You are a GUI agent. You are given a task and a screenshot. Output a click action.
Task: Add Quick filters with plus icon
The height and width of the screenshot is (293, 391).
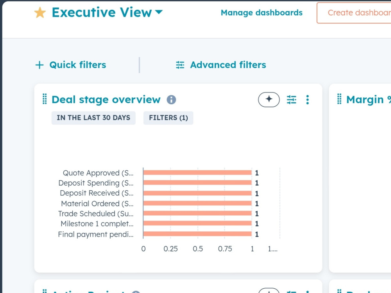[x=70, y=65]
